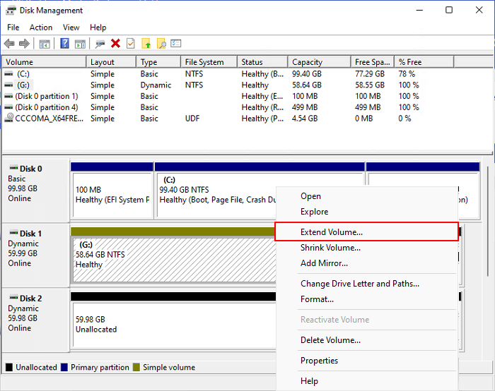Select Extend Volume from context menu
Screen dimensions: 495x391
click(x=331, y=231)
